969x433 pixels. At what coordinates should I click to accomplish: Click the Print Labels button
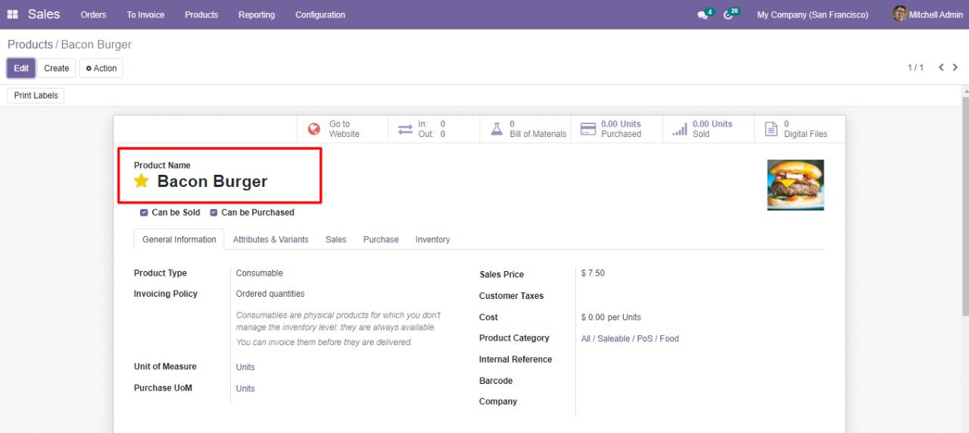click(36, 95)
